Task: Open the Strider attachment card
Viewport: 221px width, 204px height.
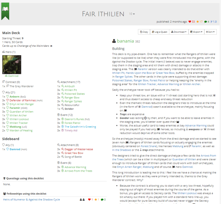Action: (69, 109)
